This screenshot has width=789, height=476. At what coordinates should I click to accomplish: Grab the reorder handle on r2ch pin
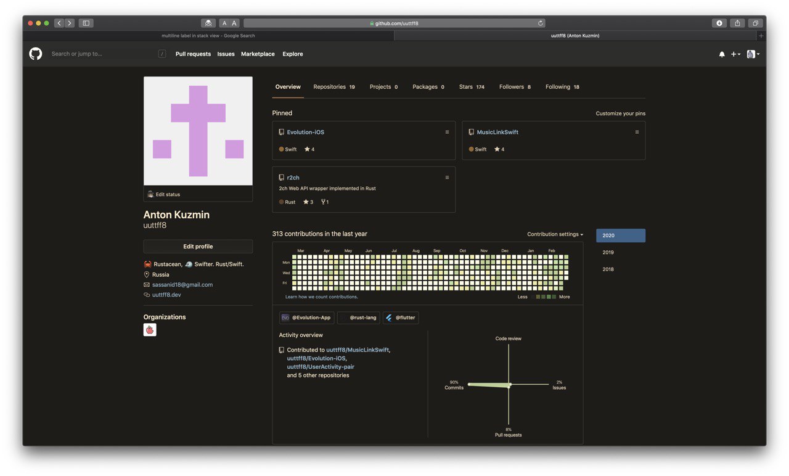click(447, 178)
